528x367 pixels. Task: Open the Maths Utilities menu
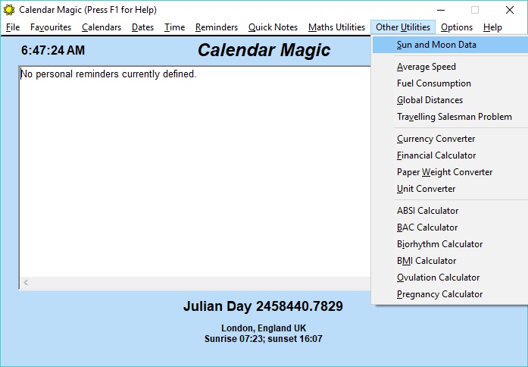coord(337,27)
